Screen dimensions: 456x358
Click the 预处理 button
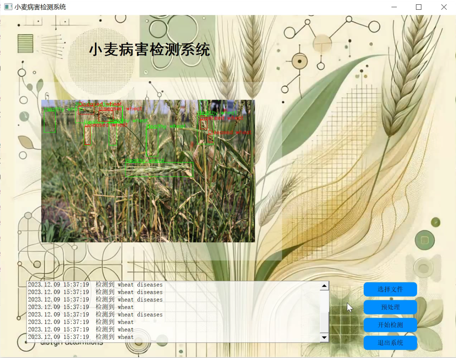(x=390, y=307)
